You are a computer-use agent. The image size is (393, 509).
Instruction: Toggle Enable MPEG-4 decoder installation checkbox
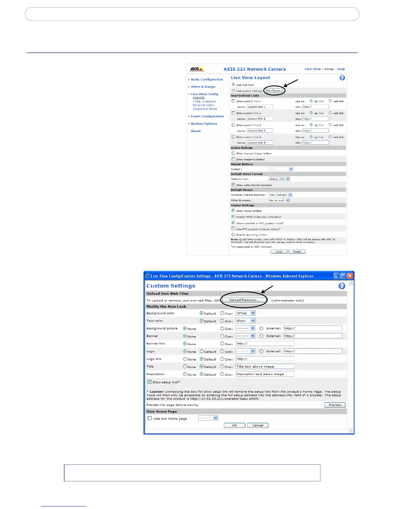coord(233,217)
